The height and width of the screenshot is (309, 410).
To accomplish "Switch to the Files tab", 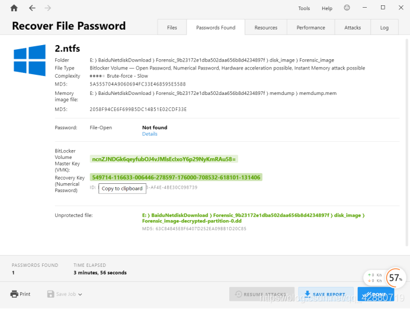I will click(172, 27).
